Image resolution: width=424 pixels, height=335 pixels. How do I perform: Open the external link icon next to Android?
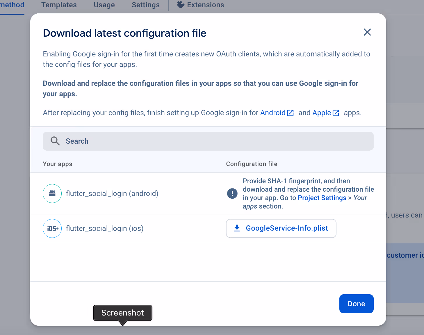coord(290,113)
